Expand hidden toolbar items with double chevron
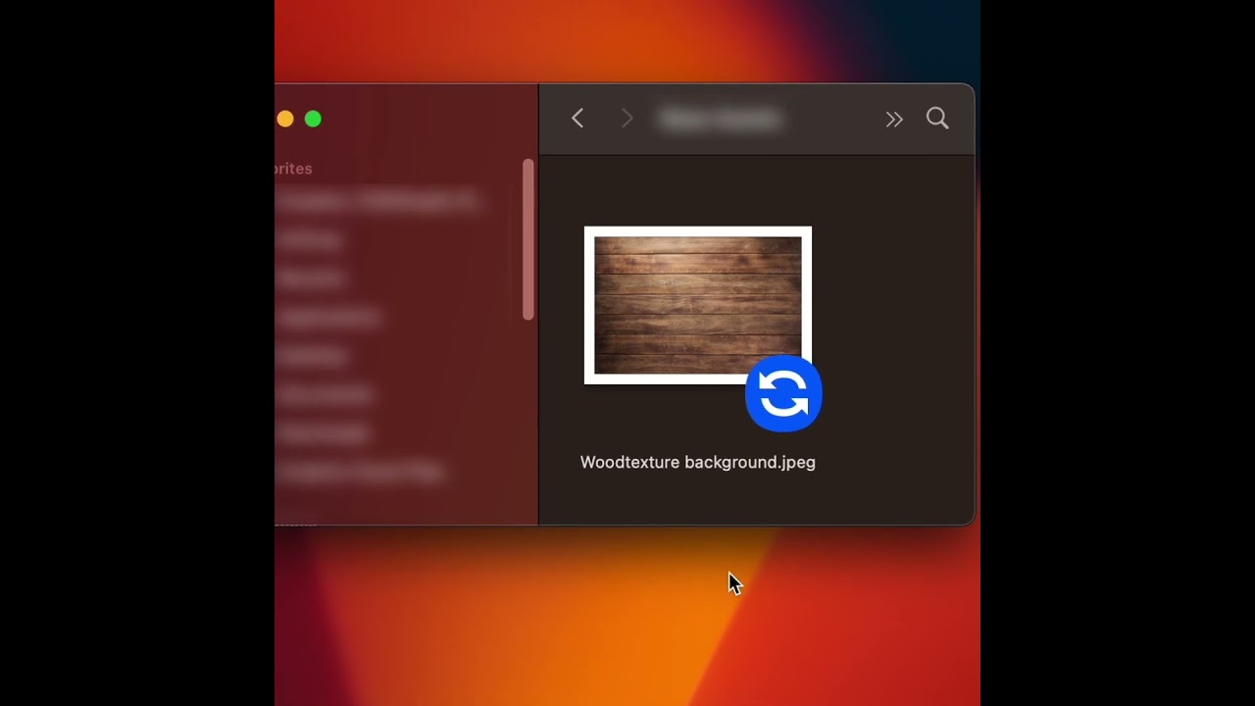The image size is (1255, 706). coord(893,120)
